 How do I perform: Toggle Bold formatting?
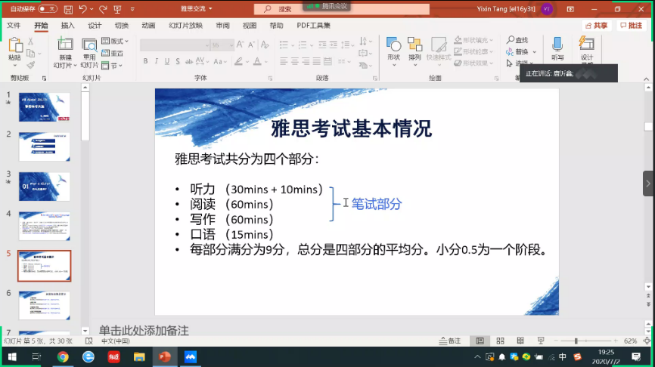[145, 61]
